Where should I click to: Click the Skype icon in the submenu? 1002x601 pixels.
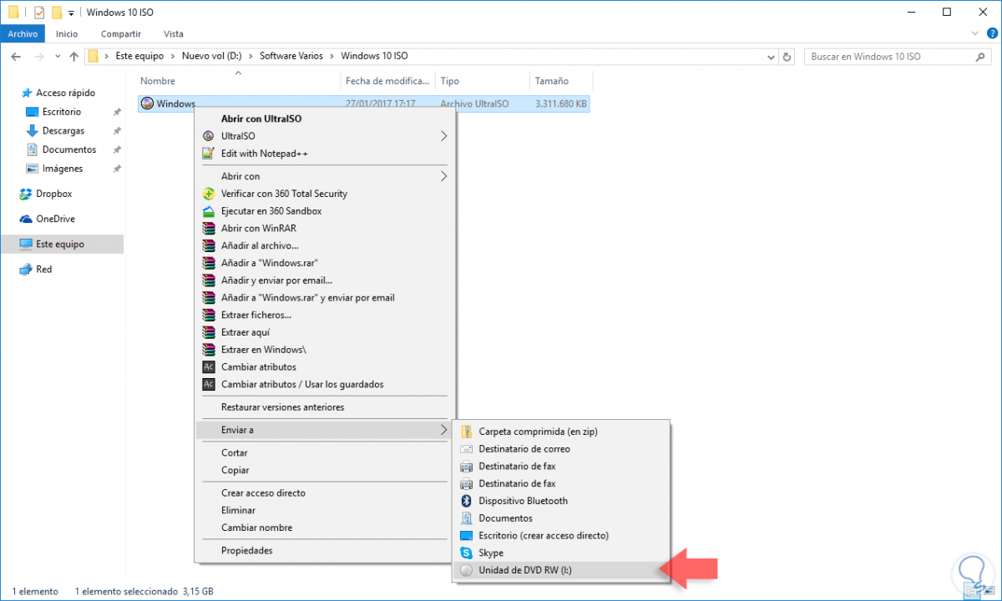pos(466,553)
